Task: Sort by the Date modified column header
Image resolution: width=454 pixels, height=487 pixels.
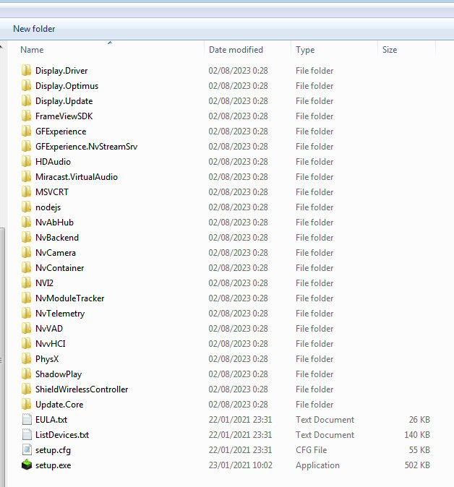Action: pos(247,50)
